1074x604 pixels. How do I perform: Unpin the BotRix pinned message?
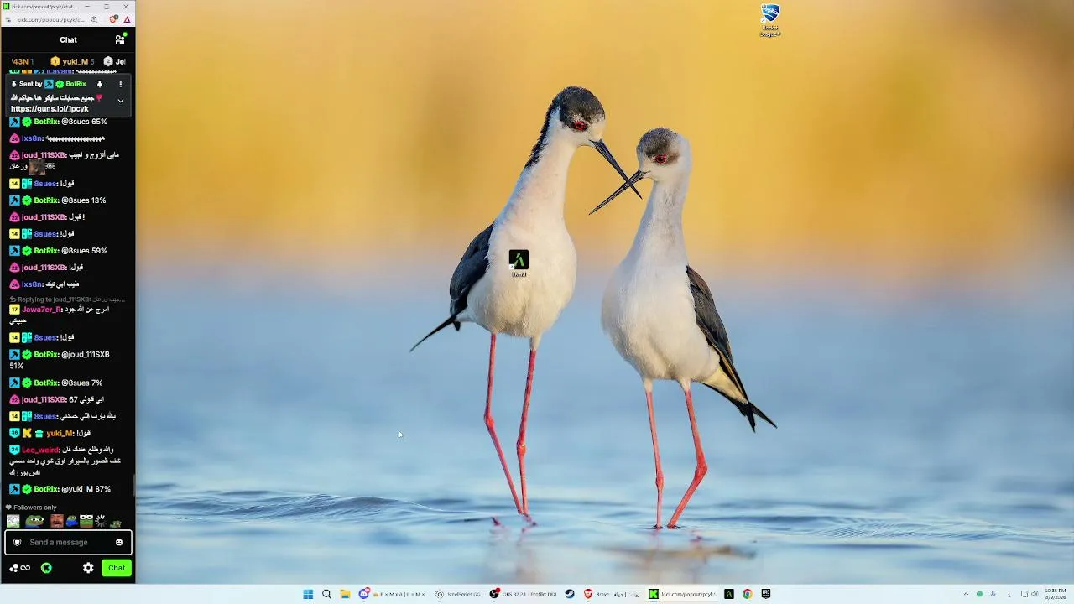[x=99, y=84]
